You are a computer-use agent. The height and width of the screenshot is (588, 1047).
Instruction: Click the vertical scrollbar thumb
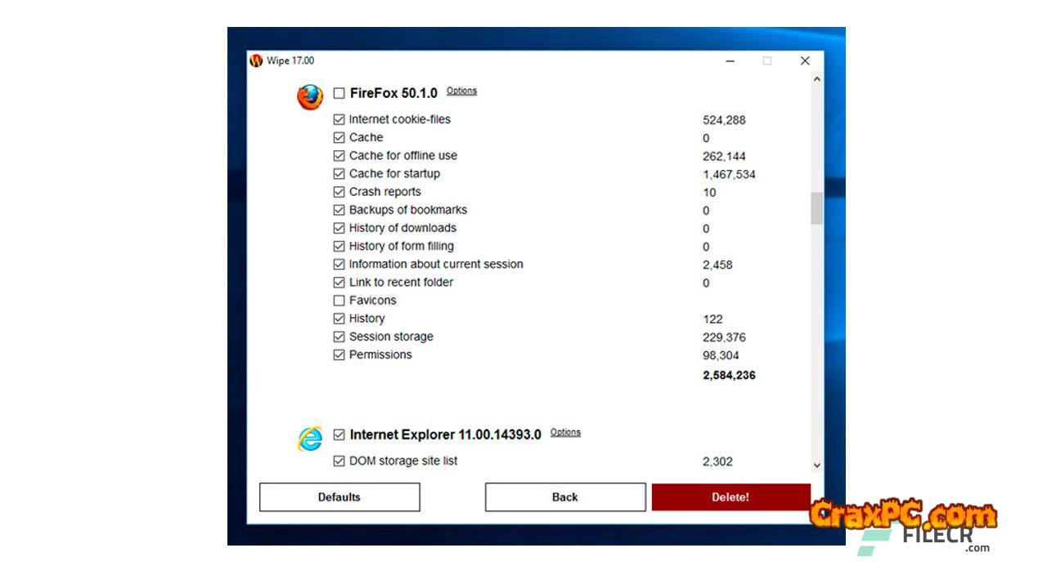pyautogui.click(x=816, y=208)
